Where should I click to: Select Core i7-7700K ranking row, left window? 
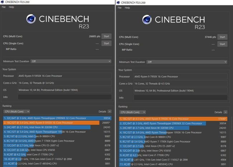tap(57, 154)
